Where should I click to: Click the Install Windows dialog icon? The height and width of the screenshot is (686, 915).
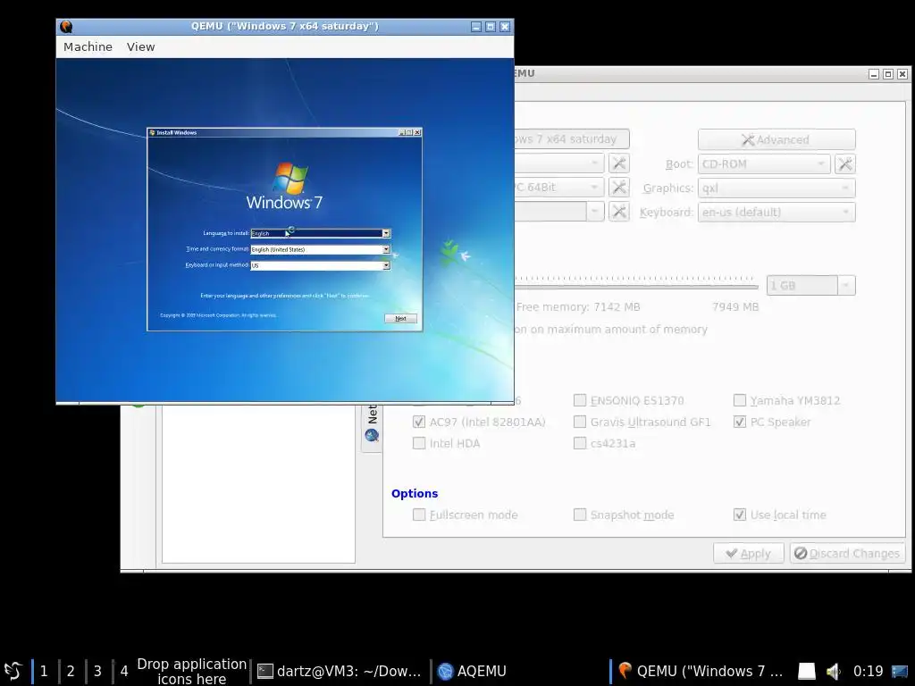click(x=152, y=132)
